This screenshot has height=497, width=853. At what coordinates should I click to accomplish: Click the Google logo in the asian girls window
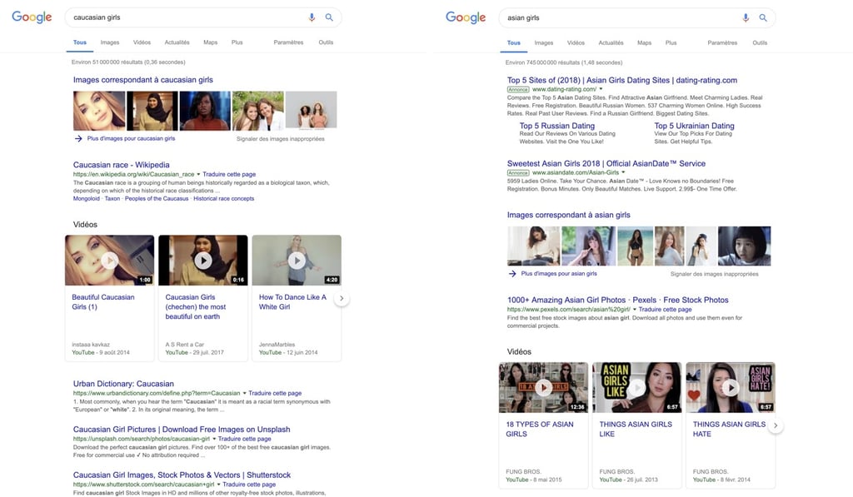(x=466, y=17)
